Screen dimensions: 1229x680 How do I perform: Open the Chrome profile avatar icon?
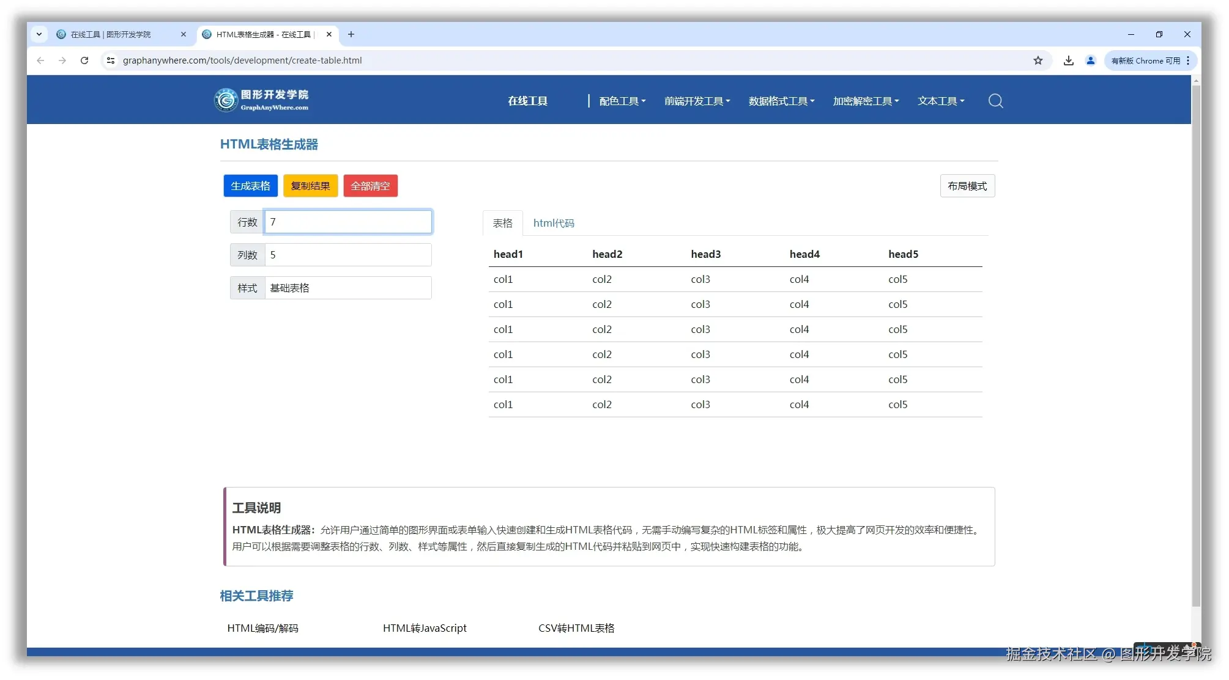1090,60
